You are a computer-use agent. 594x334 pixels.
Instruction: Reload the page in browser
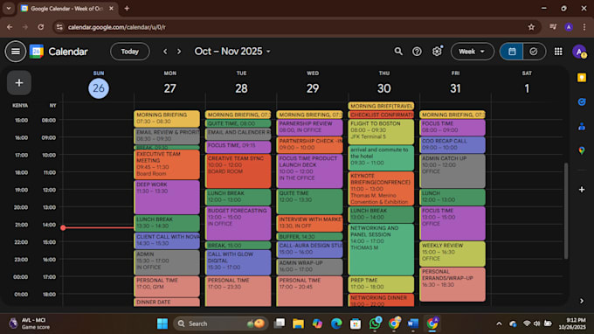(x=40, y=27)
